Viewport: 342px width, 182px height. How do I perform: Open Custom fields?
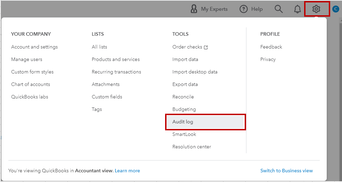pyautogui.click(x=107, y=97)
